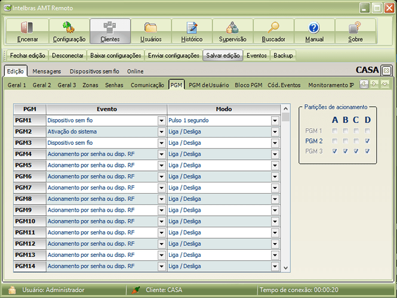Switch to Monitoramento IP tab

[331, 85]
